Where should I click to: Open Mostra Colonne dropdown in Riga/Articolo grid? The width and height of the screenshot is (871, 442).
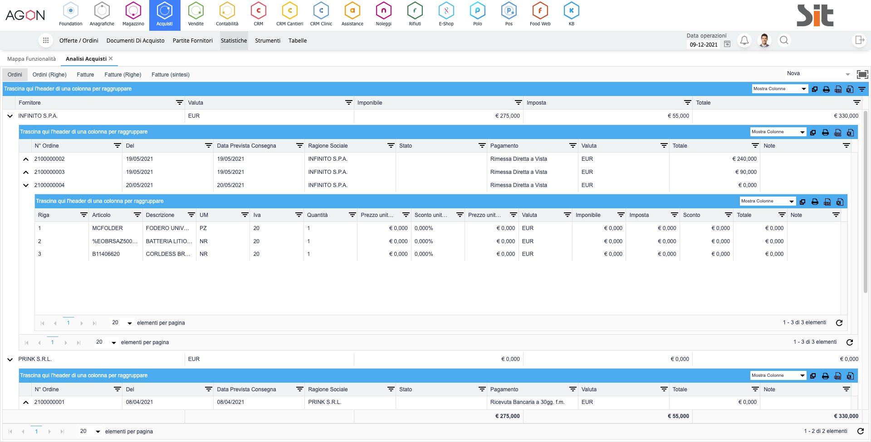(x=768, y=201)
